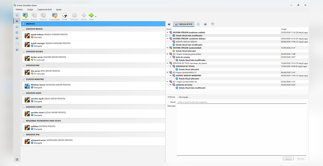Collapse the SERVIDOR DNS group
This screenshot has height=166, width=323.
pos(23,65)
